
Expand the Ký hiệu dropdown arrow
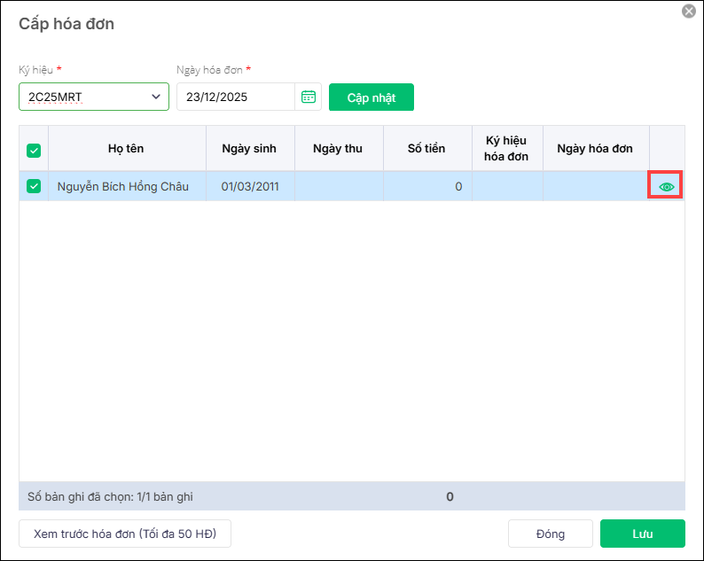click(x=156, y=97)
